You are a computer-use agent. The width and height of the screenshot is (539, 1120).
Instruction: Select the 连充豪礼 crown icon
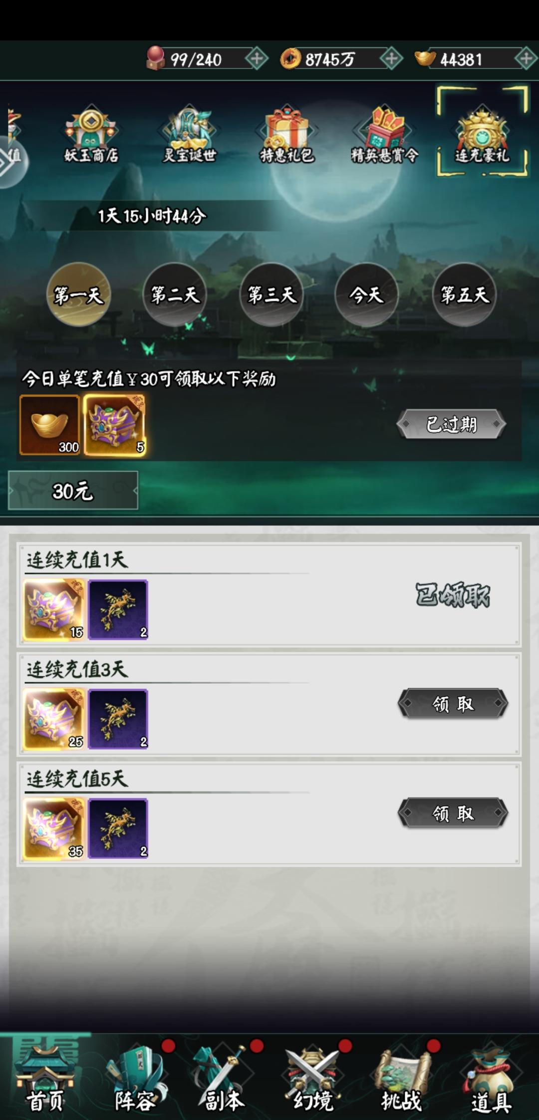[482, 132]
